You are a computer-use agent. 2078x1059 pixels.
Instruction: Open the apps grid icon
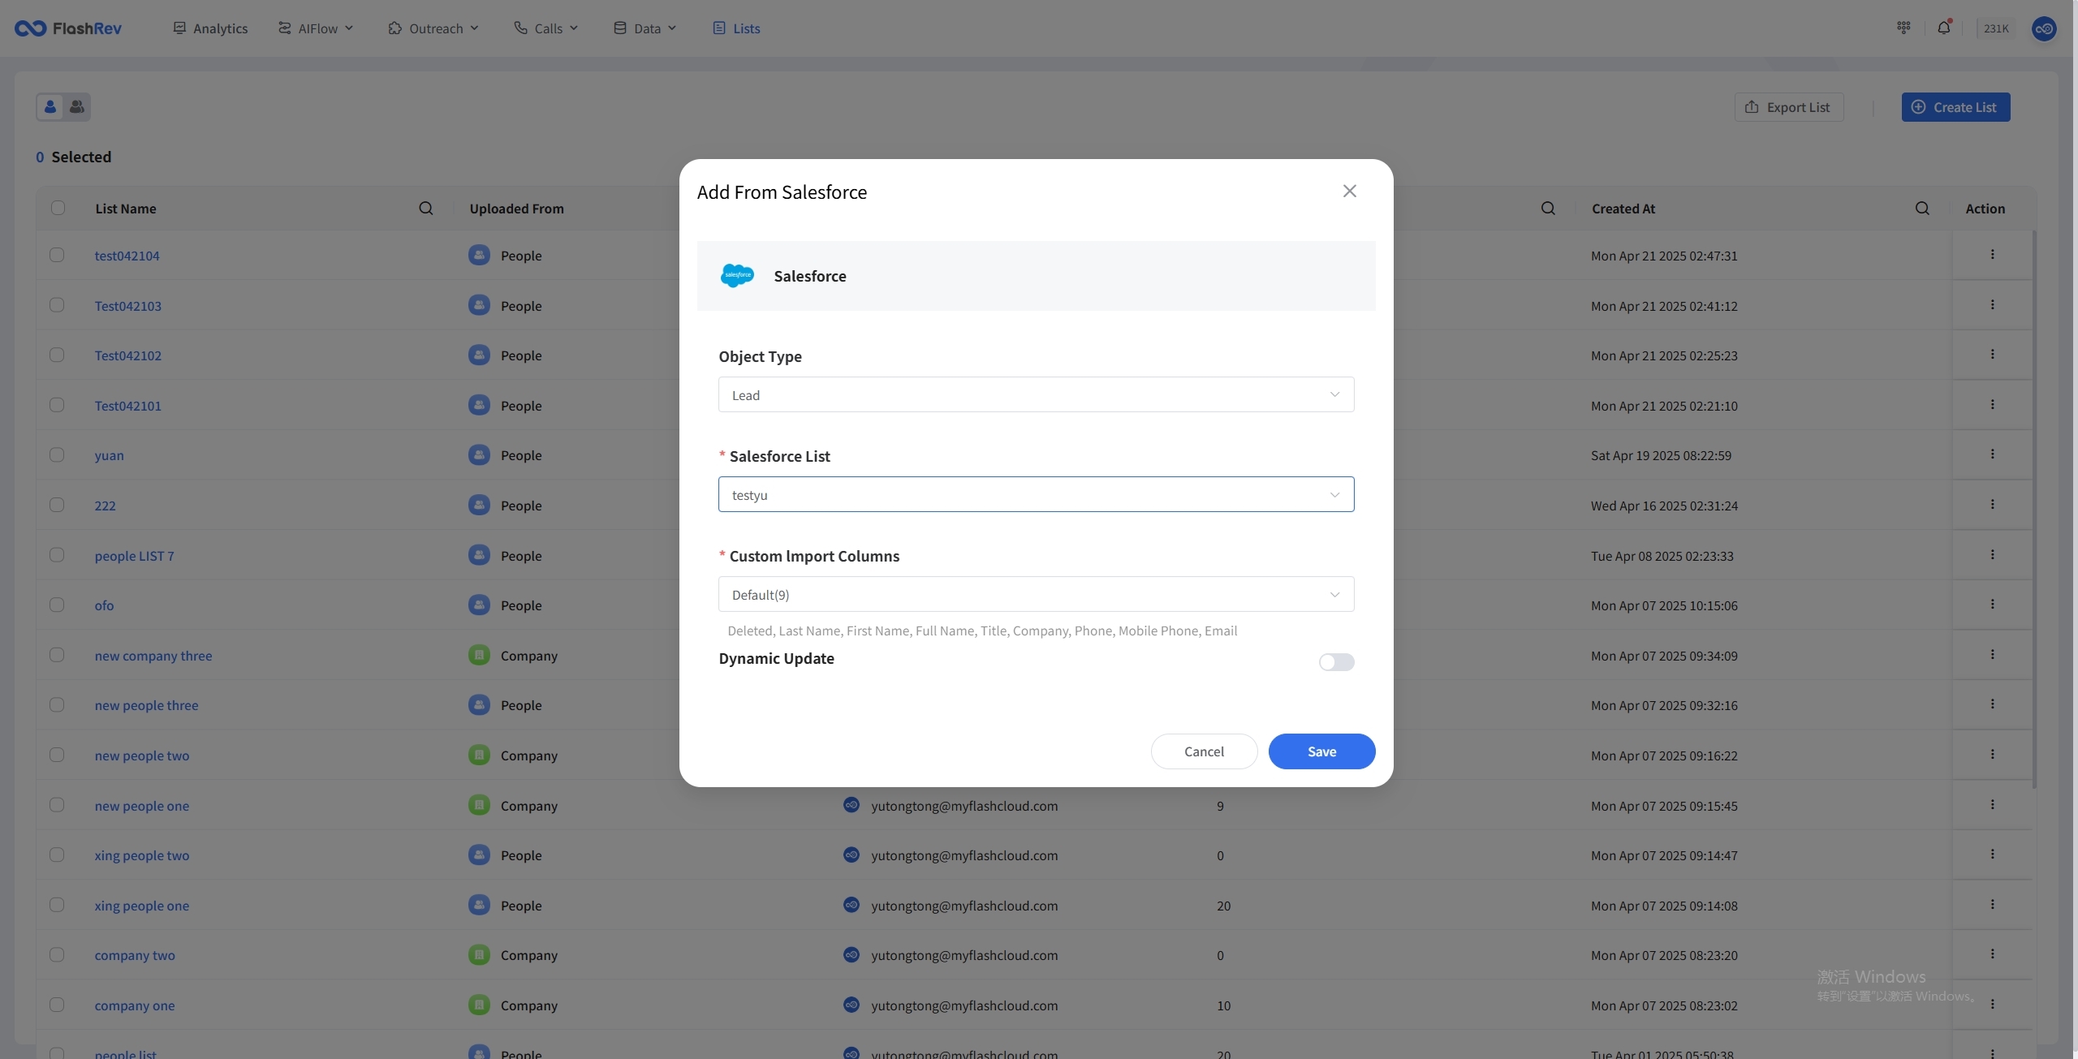pyautogui.click(x=1903, y=28)
